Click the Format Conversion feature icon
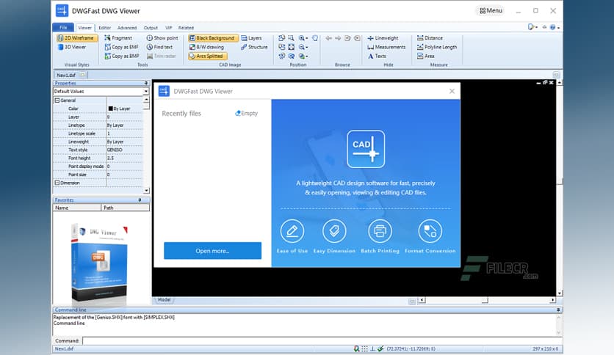The height and width of the screenshot is (355, 614). pos(430,230)
